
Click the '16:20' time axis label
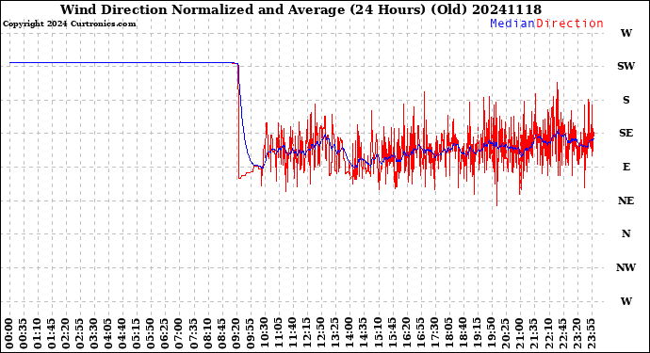tap(406, 333)
